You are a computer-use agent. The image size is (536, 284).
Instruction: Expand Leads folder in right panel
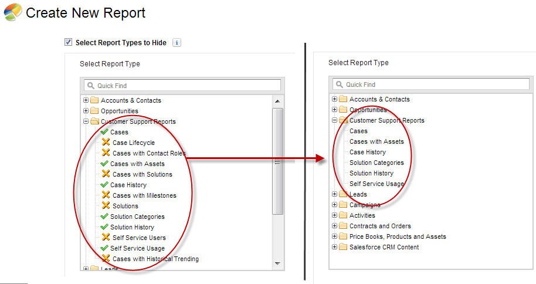point(335,194)
